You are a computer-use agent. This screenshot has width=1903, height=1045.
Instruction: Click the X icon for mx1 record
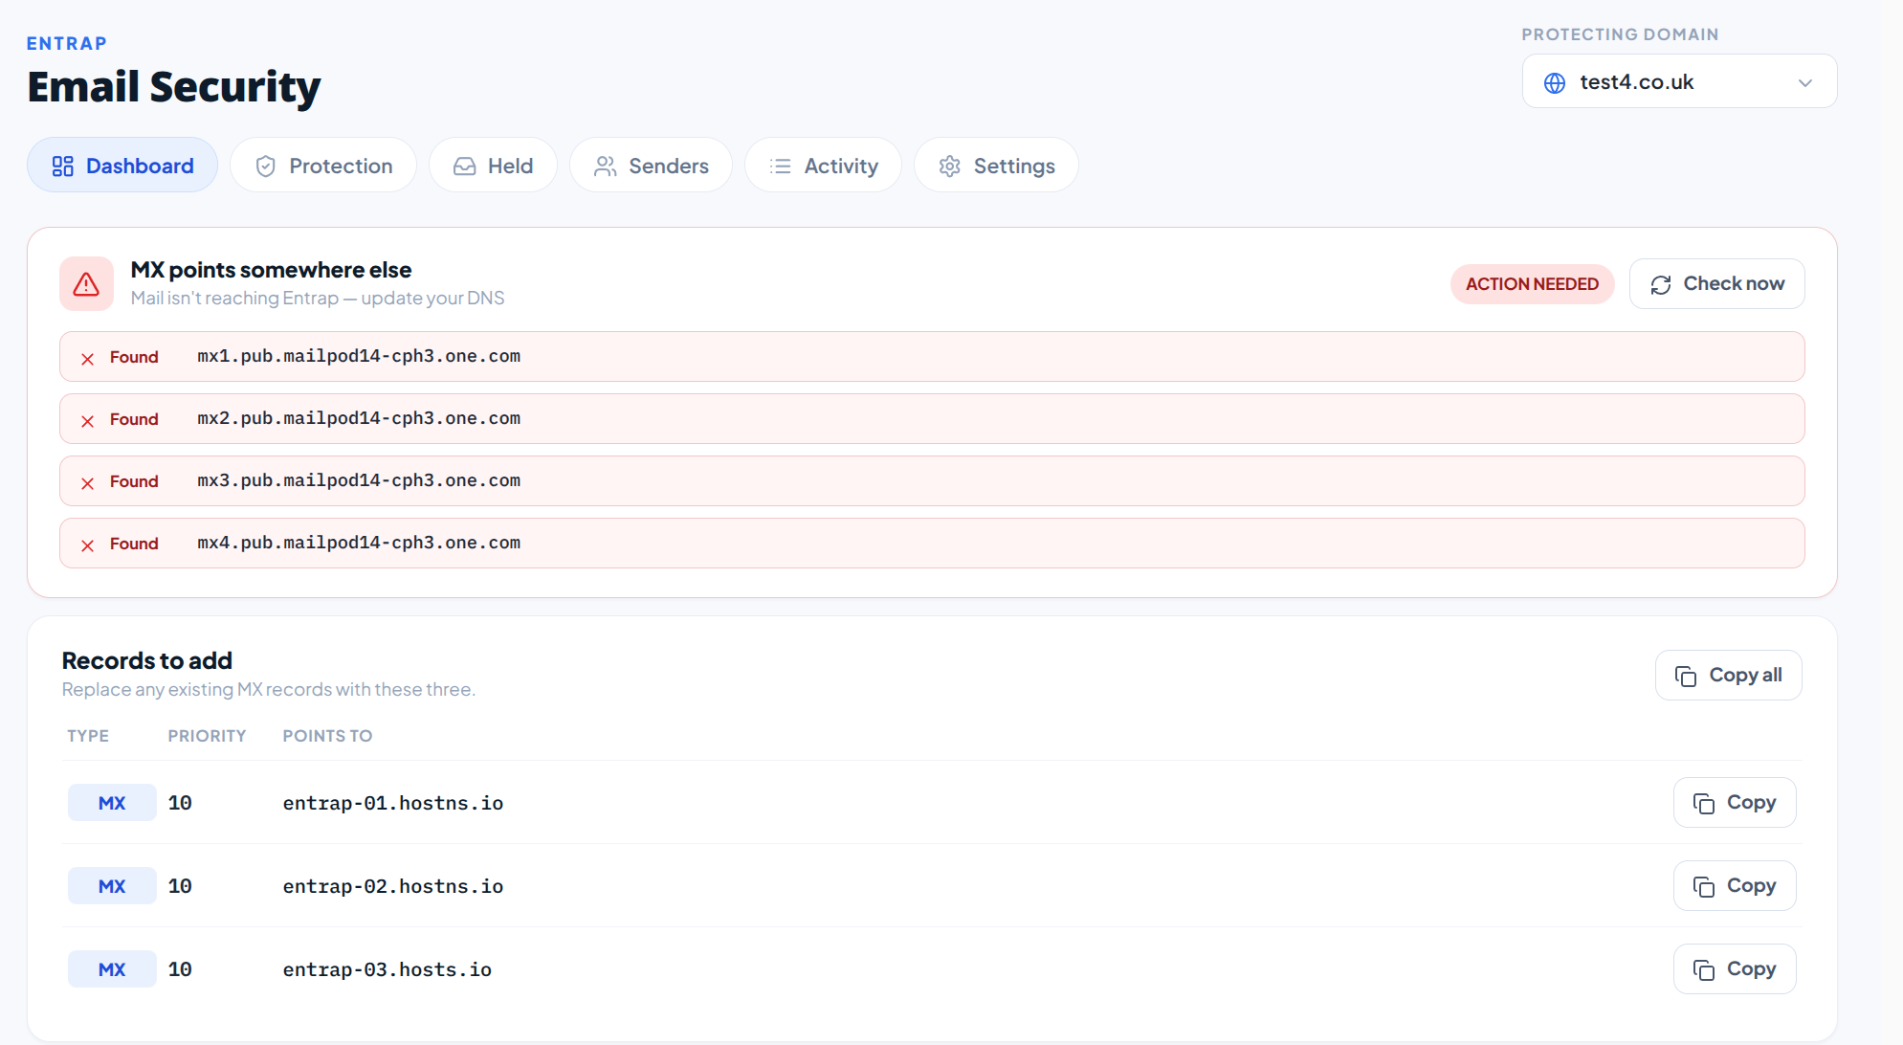(87, 359)
